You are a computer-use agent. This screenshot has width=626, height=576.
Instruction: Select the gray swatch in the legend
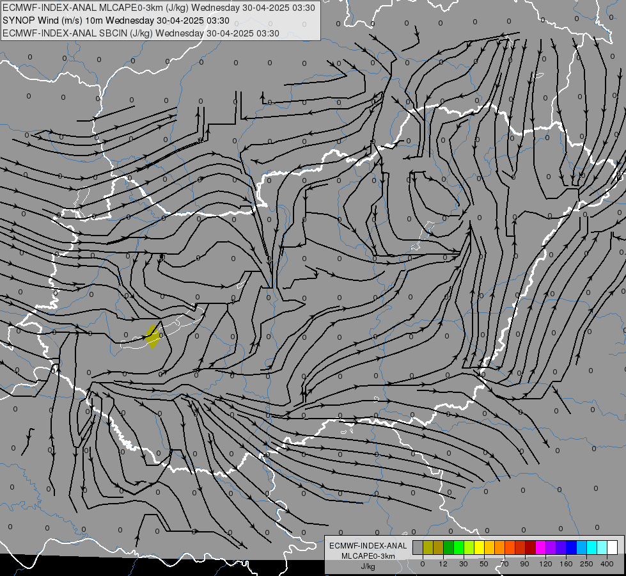[x=418, y=547]
